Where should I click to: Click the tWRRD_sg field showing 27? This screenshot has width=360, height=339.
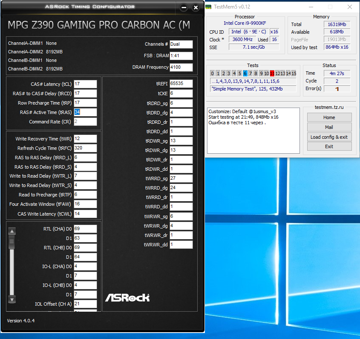(x=181, y=178)
